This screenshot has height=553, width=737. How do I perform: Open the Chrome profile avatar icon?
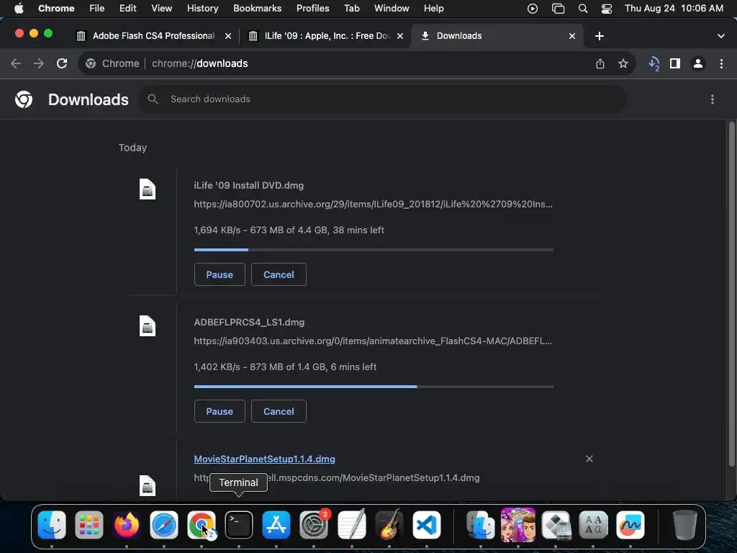click(x=698, y=63)
